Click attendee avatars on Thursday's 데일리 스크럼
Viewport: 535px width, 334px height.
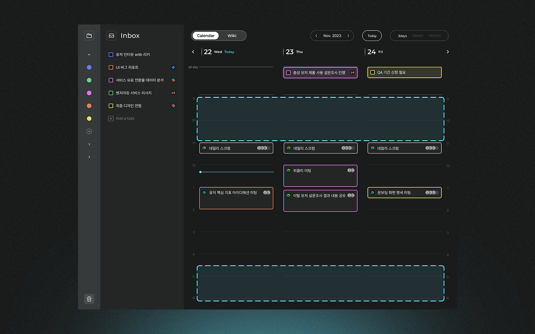click(x=348, y=148)
